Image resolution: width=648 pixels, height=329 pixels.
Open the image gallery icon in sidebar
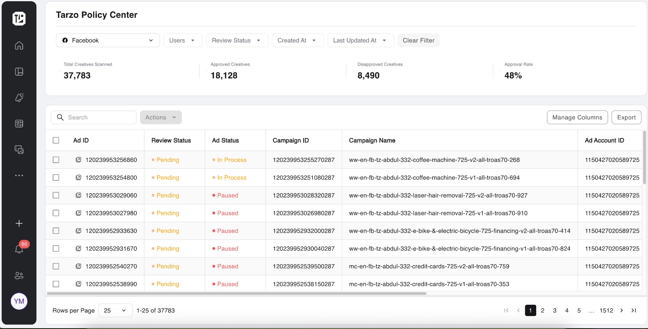coord(19,150)
